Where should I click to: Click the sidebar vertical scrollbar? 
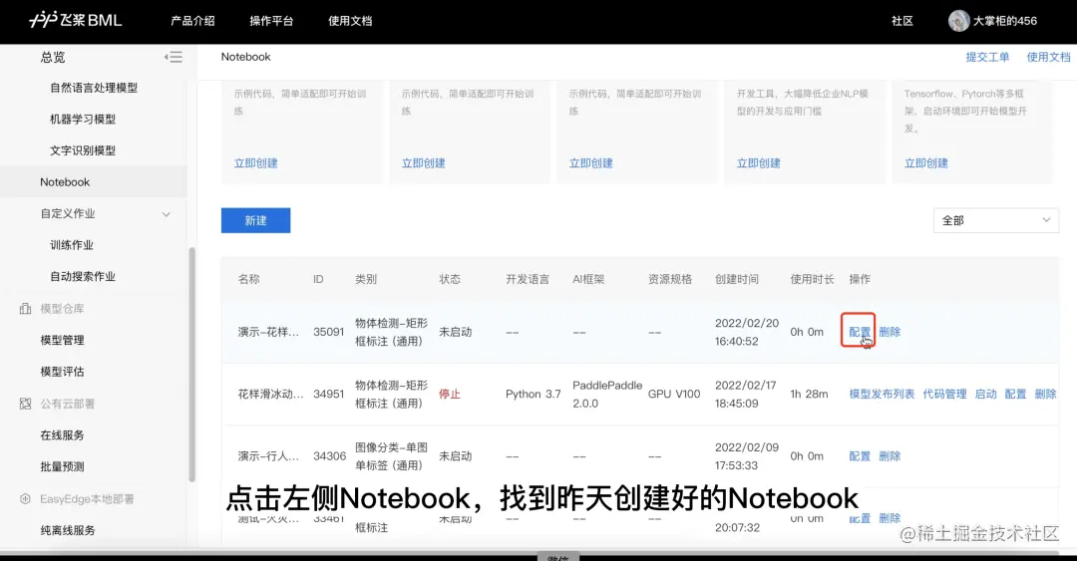192,364
